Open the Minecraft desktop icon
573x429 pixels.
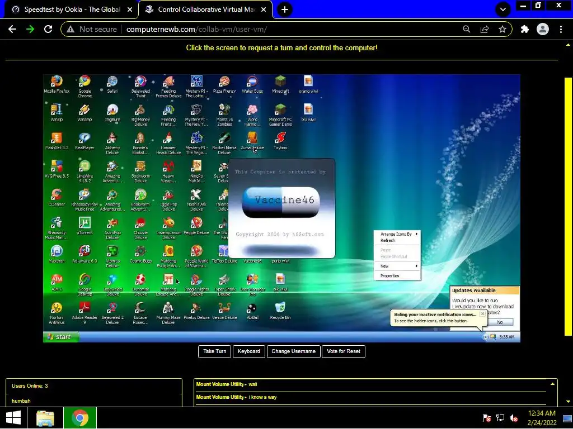pos(280,84)
